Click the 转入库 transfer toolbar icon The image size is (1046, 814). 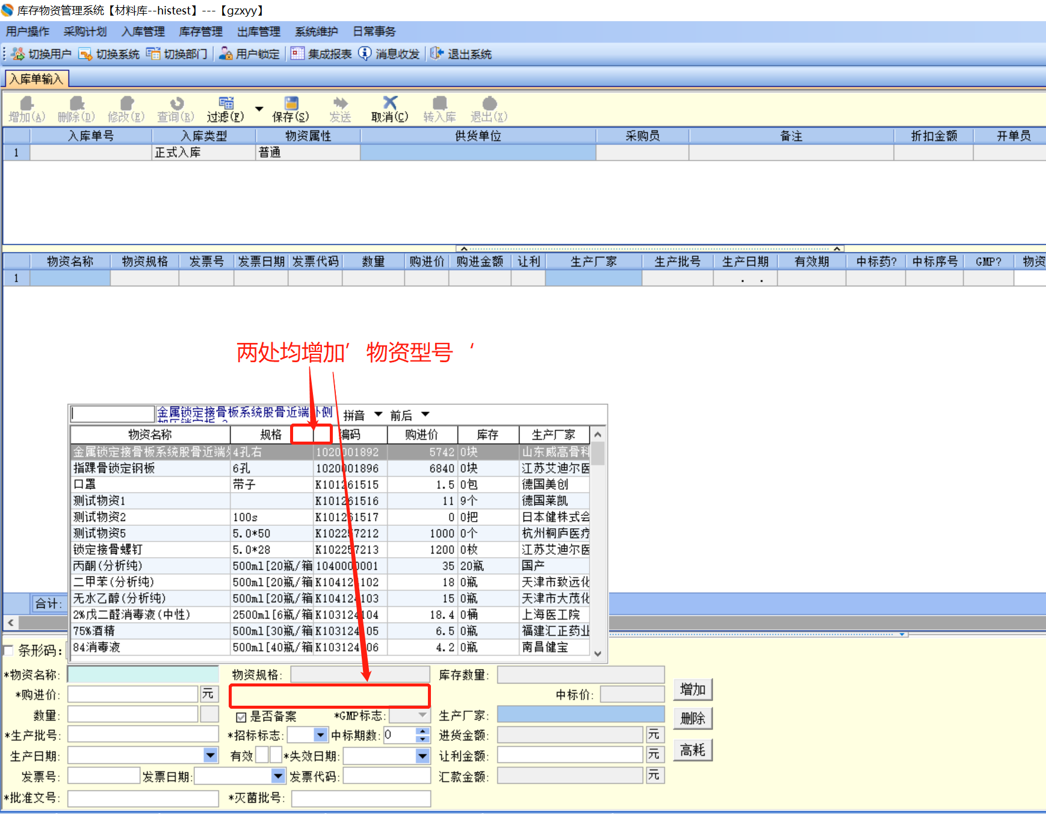440,103
